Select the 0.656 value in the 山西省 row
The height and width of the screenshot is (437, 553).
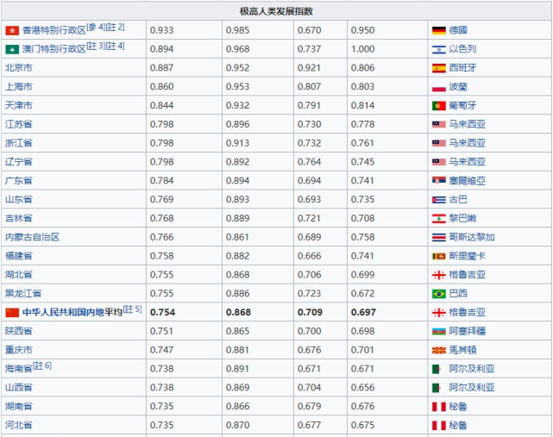pyautogui.click(x=362, y=387)
